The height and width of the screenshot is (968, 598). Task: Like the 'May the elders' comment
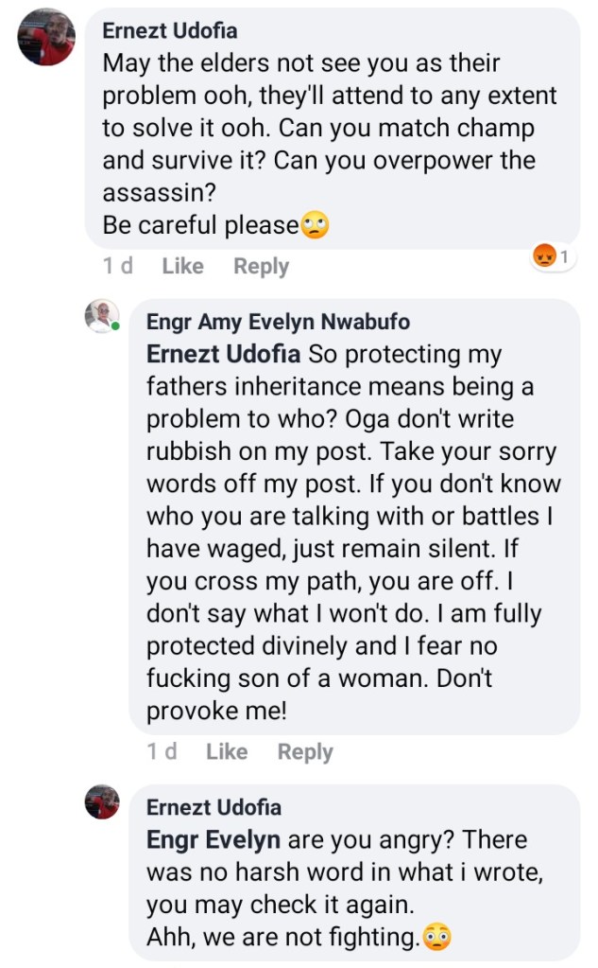point(182,267)
